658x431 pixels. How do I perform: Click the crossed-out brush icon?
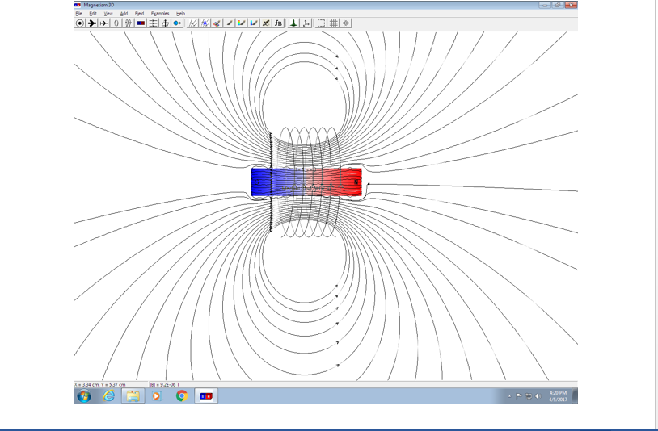click(266, 23)
